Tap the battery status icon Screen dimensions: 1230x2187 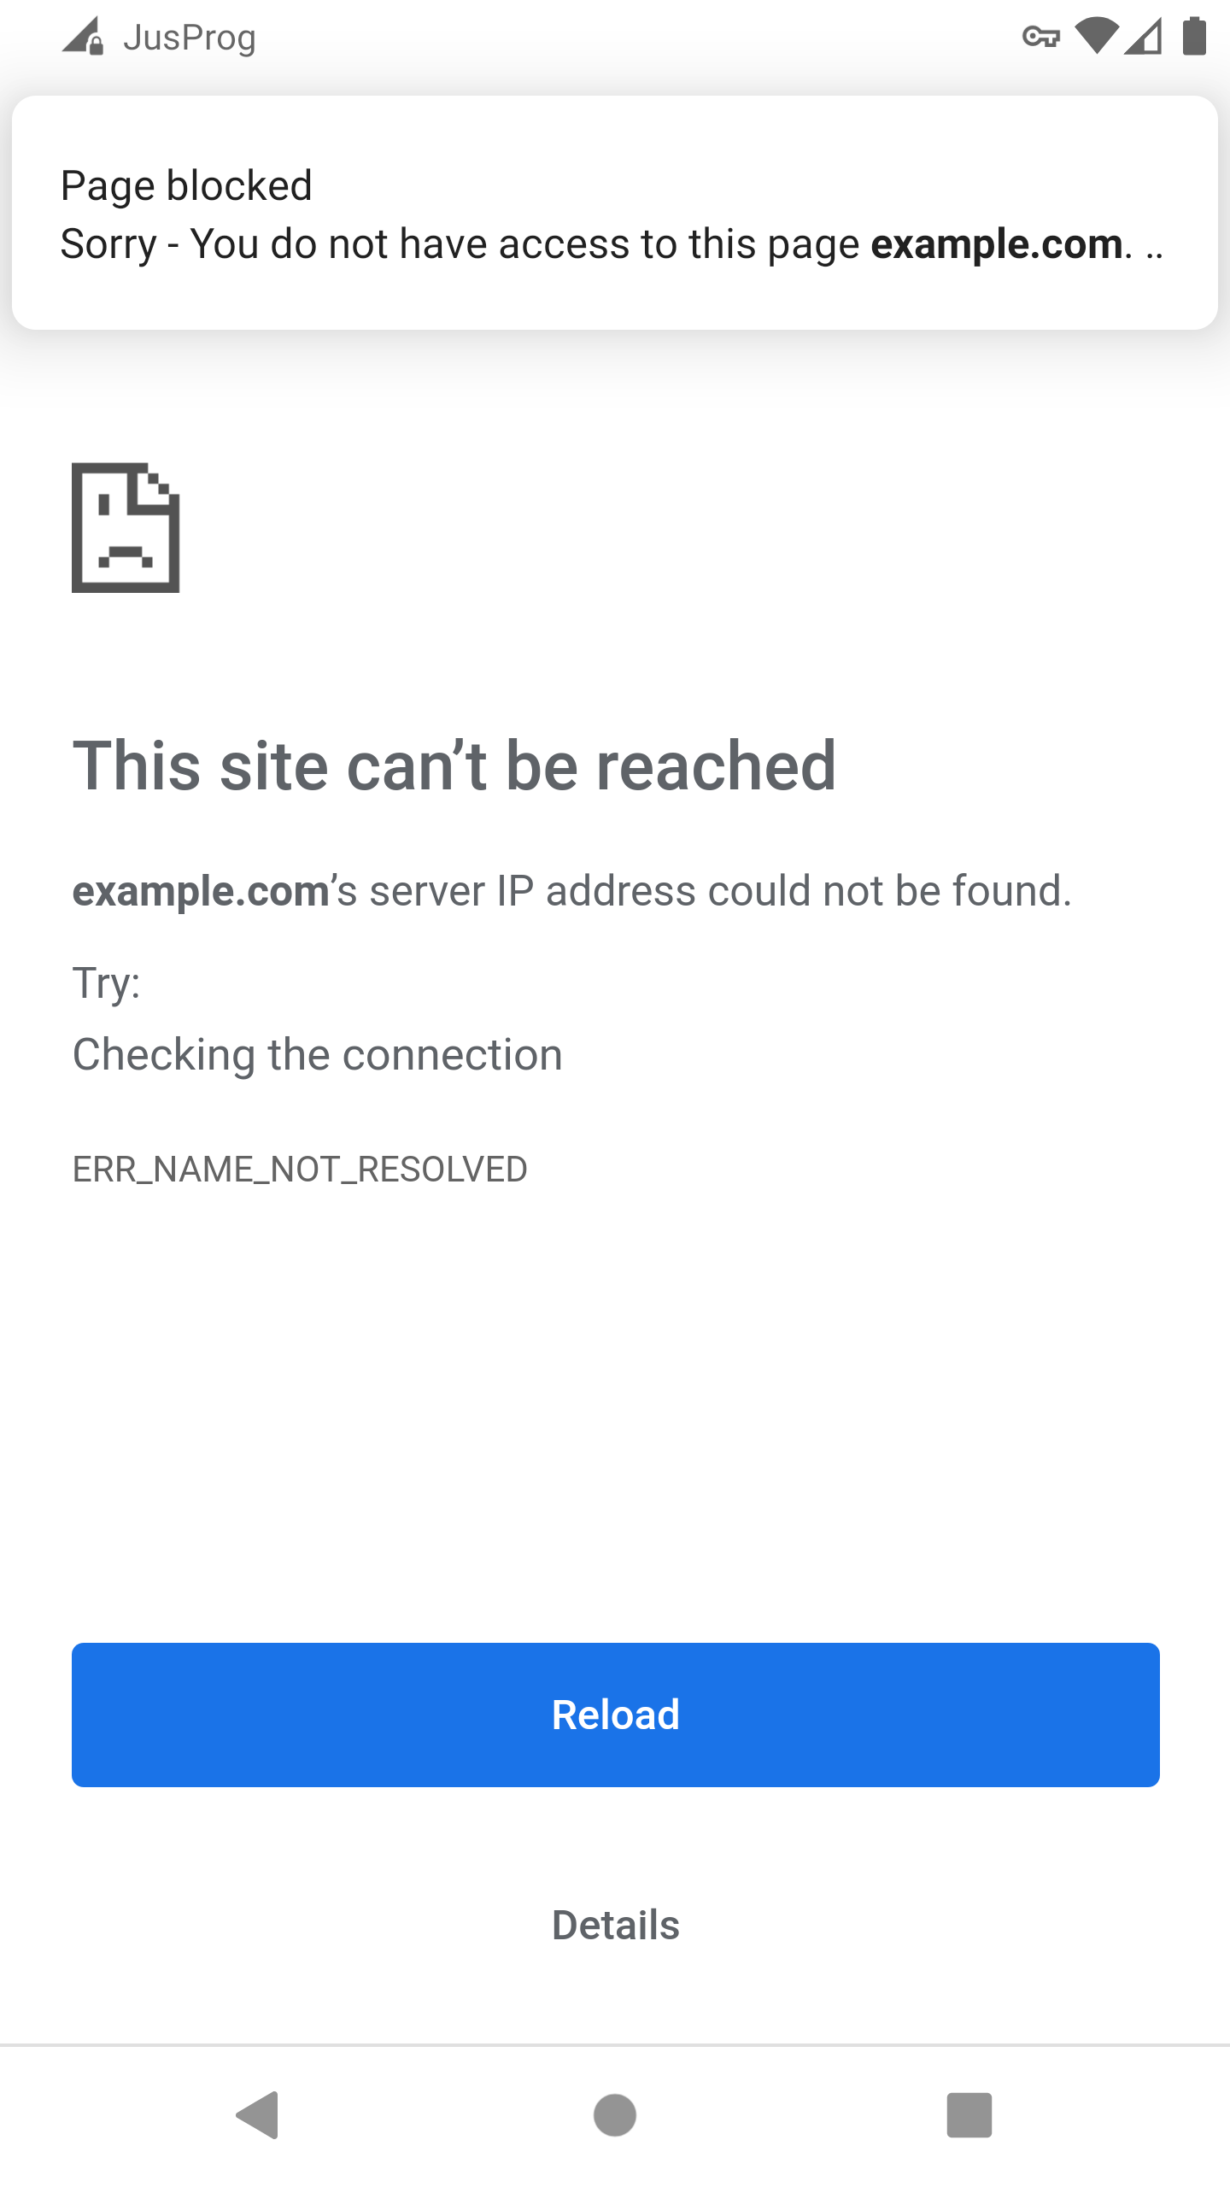pos(1194,37)
